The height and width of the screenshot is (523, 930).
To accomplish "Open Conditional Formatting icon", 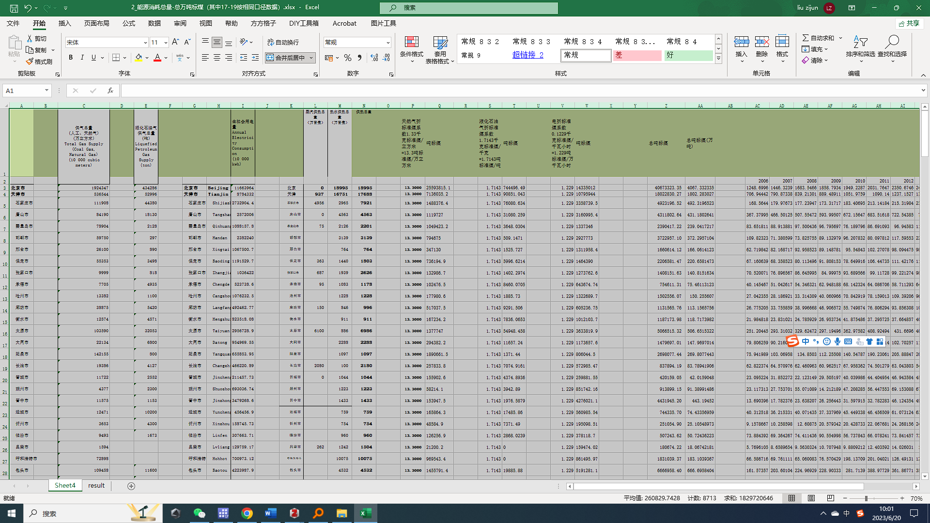I will click(x=411, y=43).
